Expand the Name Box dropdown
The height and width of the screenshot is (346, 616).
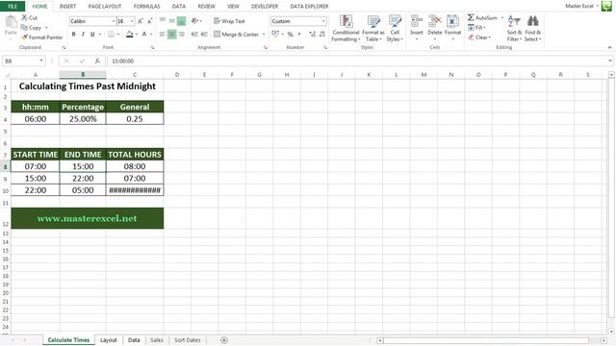[40, 61]
